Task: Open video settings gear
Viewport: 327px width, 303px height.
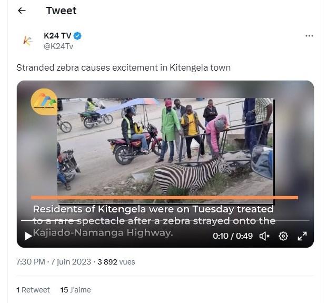Action: (283, 236)
